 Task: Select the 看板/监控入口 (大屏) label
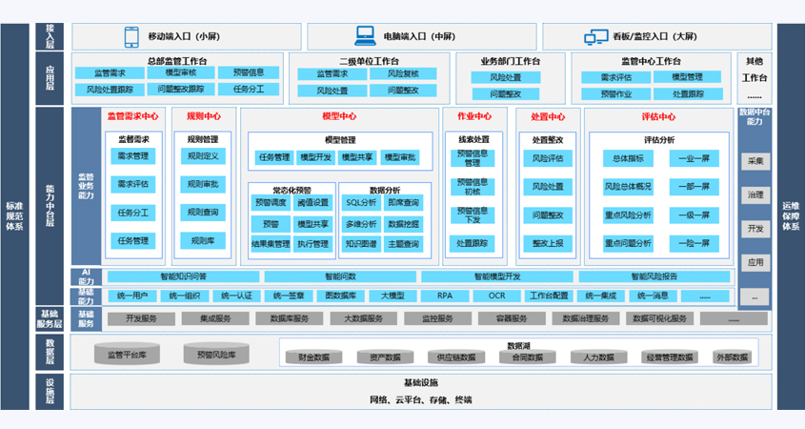coord(654,36)
